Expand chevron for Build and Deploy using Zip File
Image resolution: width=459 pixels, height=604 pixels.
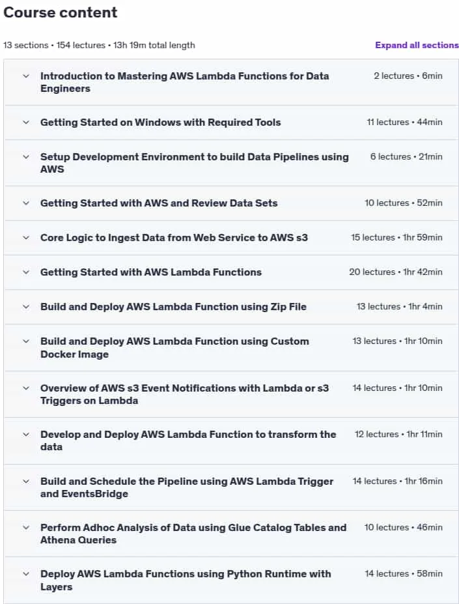click(x=26, y=307)
